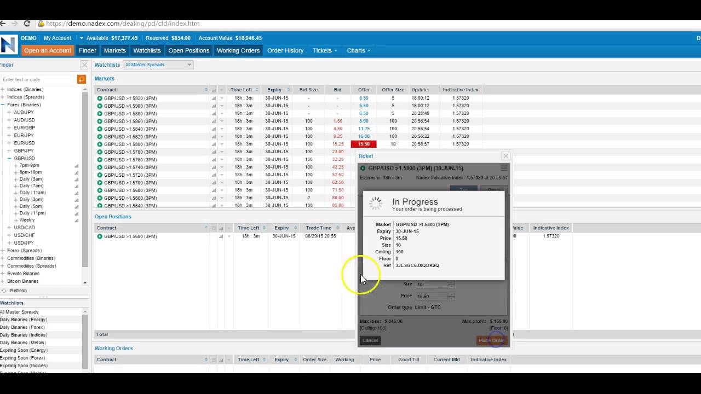Click green ticket icon for GBP/USD >1.5760
Screen dimensions: 701x394
tap(100, 159)
